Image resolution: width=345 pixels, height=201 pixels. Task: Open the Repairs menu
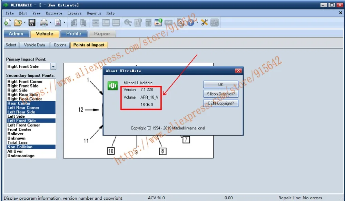pyautogui.click(x=75, y=13)
